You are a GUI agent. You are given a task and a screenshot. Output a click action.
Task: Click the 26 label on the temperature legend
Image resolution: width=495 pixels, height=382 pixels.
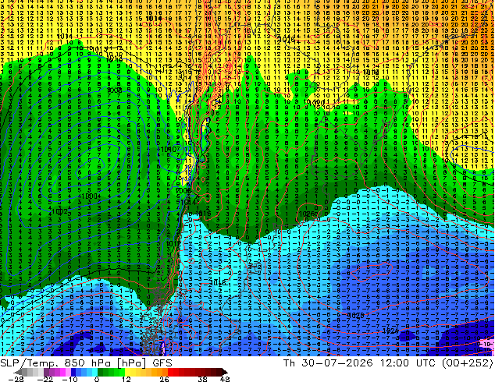(164, 379)
